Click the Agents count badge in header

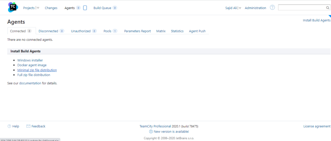click(x=78, y=8)
